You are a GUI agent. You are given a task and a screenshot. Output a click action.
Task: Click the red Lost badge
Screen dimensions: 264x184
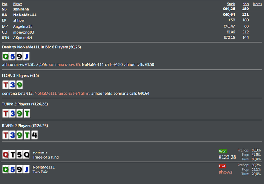[x=222, y=166]
